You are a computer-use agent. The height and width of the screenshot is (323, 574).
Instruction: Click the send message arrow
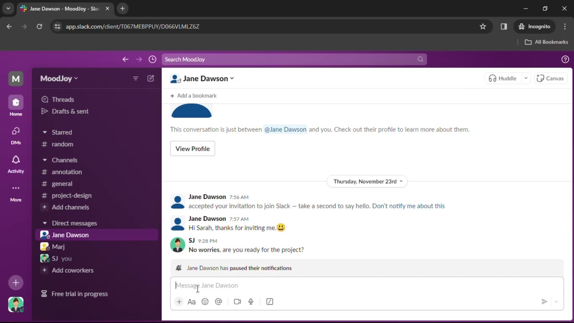pyautogui.click(x=544, y=301)
